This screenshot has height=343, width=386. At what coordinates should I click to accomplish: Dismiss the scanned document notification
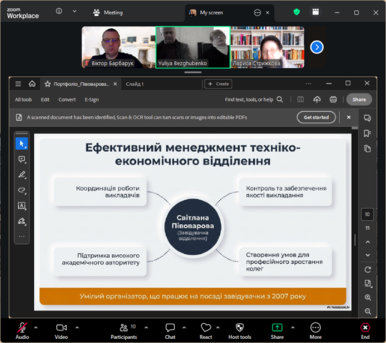click(x=349, y=118)
